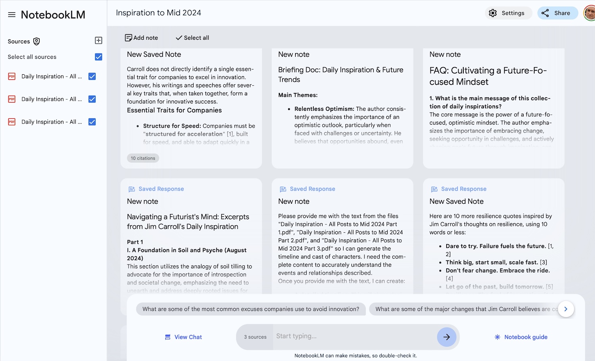
Task: Expand the 10 citations chip
Action: point(143,158)
